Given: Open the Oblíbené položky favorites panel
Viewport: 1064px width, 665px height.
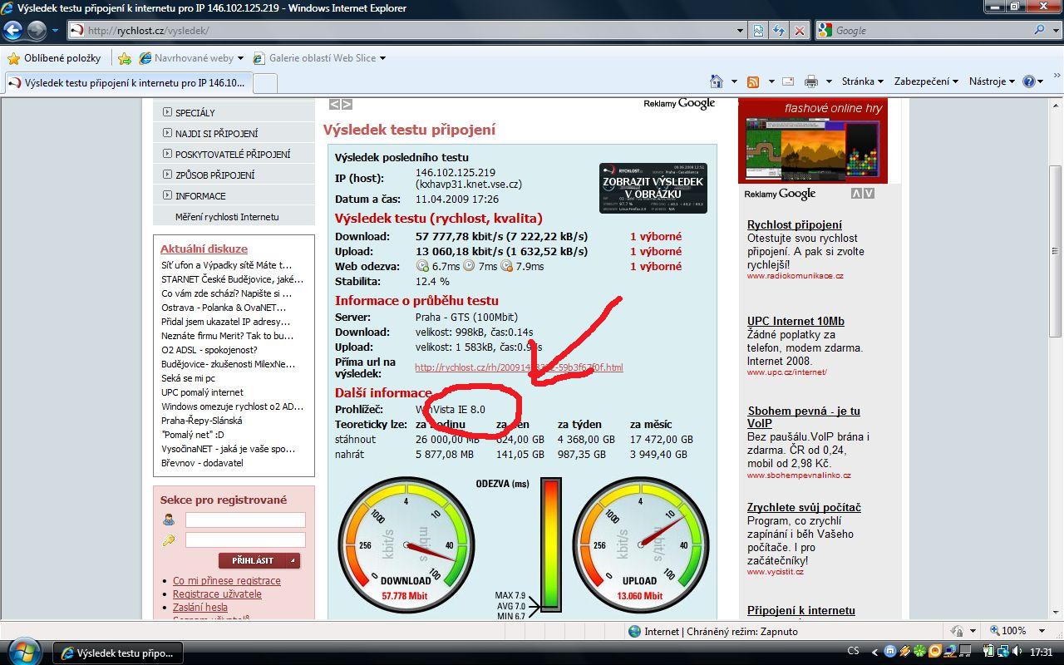Looking at the screenshot, I should tap(54, 58).
